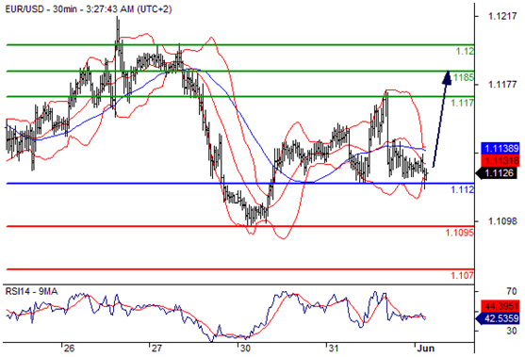Click the 1.1217 price axis value

pyautogui.click(x=502, y=16)
